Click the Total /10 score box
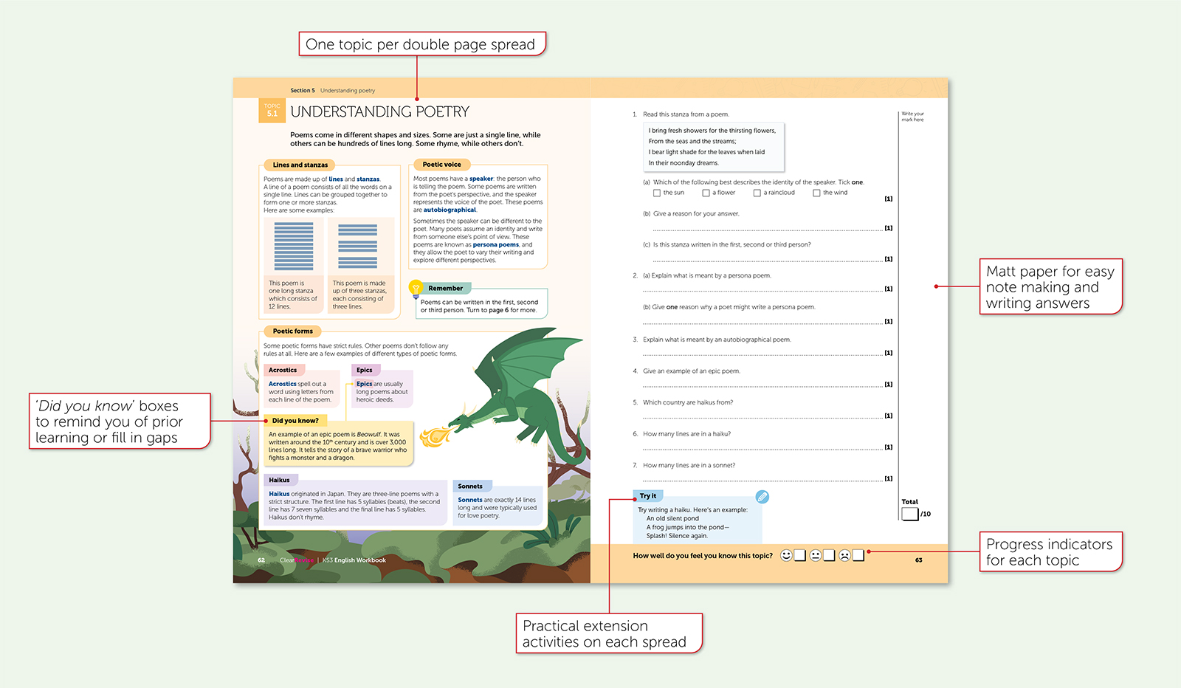The image size is (1181, 688). (x=909, y=512)
